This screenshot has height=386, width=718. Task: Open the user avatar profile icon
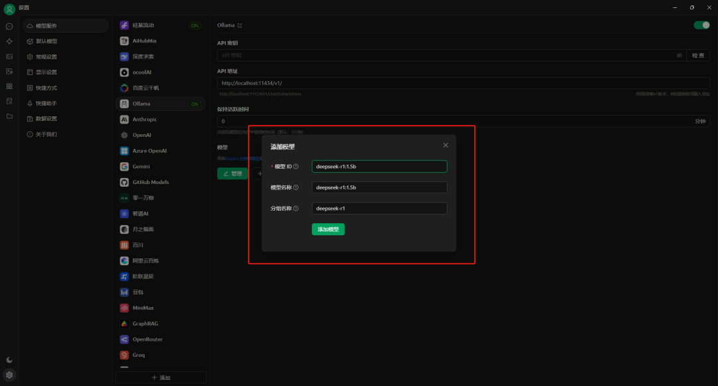coord(9,9)
